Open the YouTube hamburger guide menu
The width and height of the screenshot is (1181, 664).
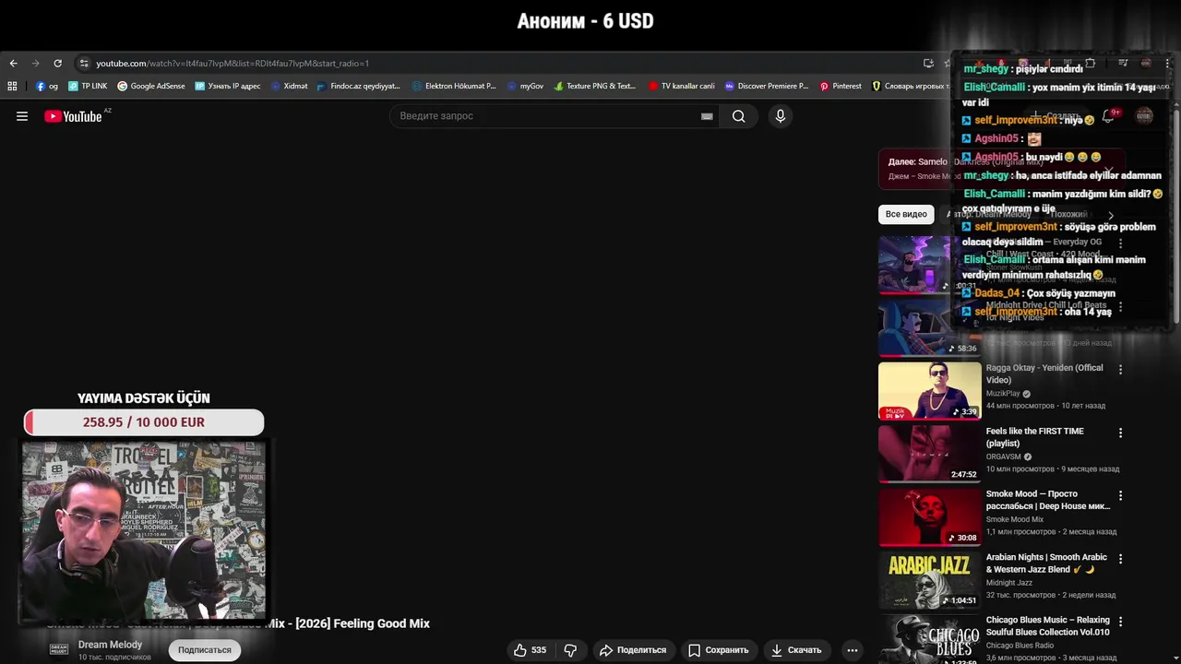click(x=22, y=116)
